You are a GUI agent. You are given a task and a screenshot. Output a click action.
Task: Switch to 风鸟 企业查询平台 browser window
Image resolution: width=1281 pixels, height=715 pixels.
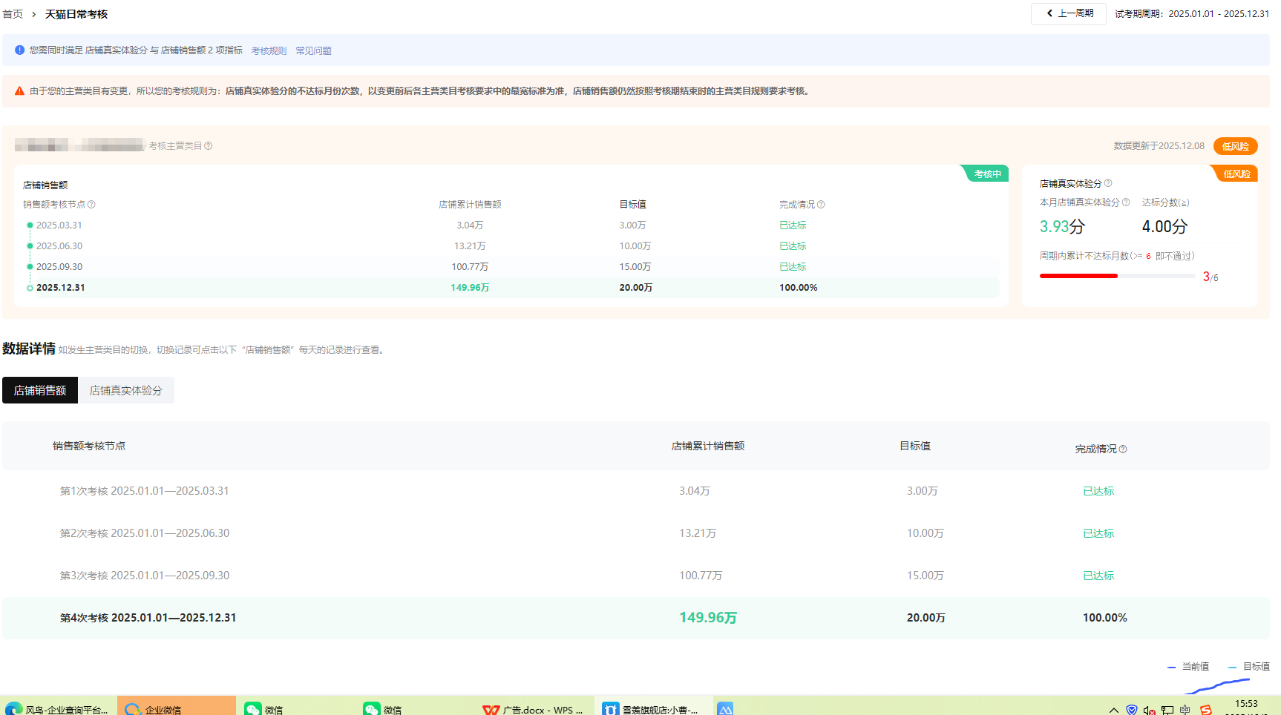58,709
